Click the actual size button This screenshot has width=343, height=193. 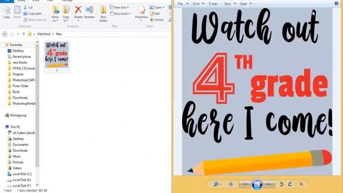point(231,184)
